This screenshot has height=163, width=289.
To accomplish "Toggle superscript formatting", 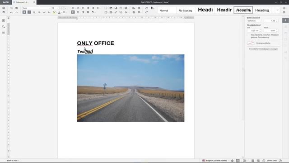I will (44, 12).
